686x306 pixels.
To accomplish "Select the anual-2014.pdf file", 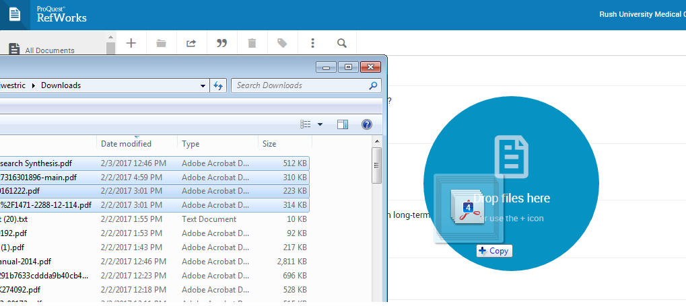I will pos(26,262).
